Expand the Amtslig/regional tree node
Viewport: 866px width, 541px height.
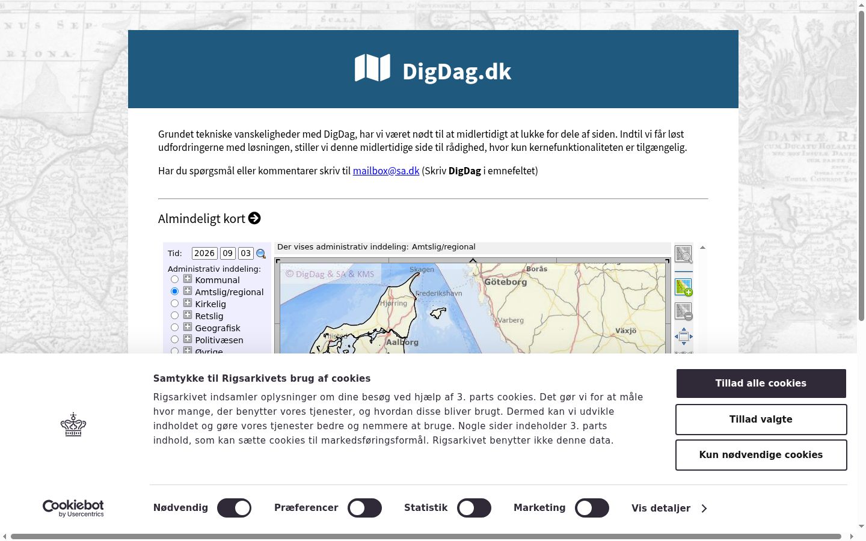tap(188, 291)
